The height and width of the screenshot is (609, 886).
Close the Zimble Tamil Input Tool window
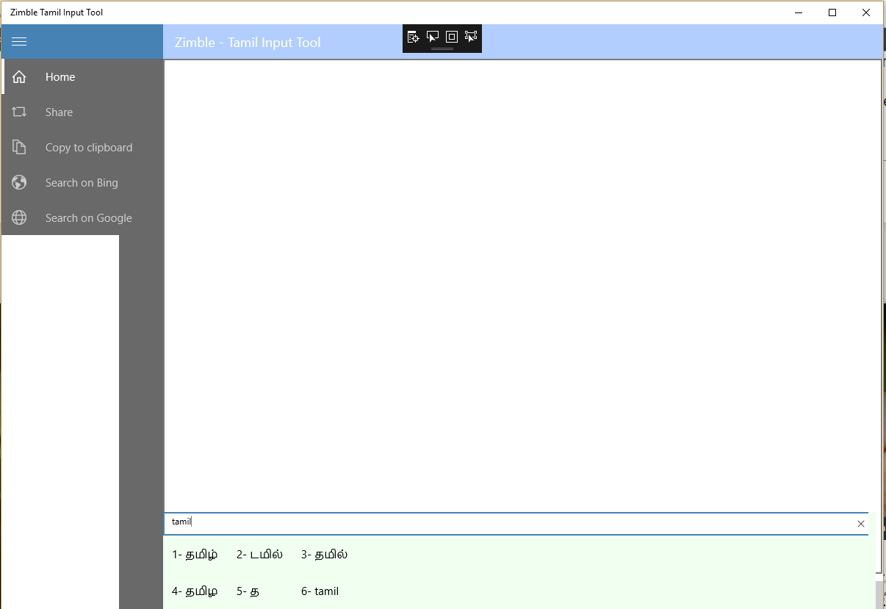pyautogui.click(x=866, y=12)
